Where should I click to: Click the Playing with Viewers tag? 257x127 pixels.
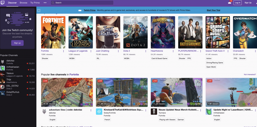(167, 120)
